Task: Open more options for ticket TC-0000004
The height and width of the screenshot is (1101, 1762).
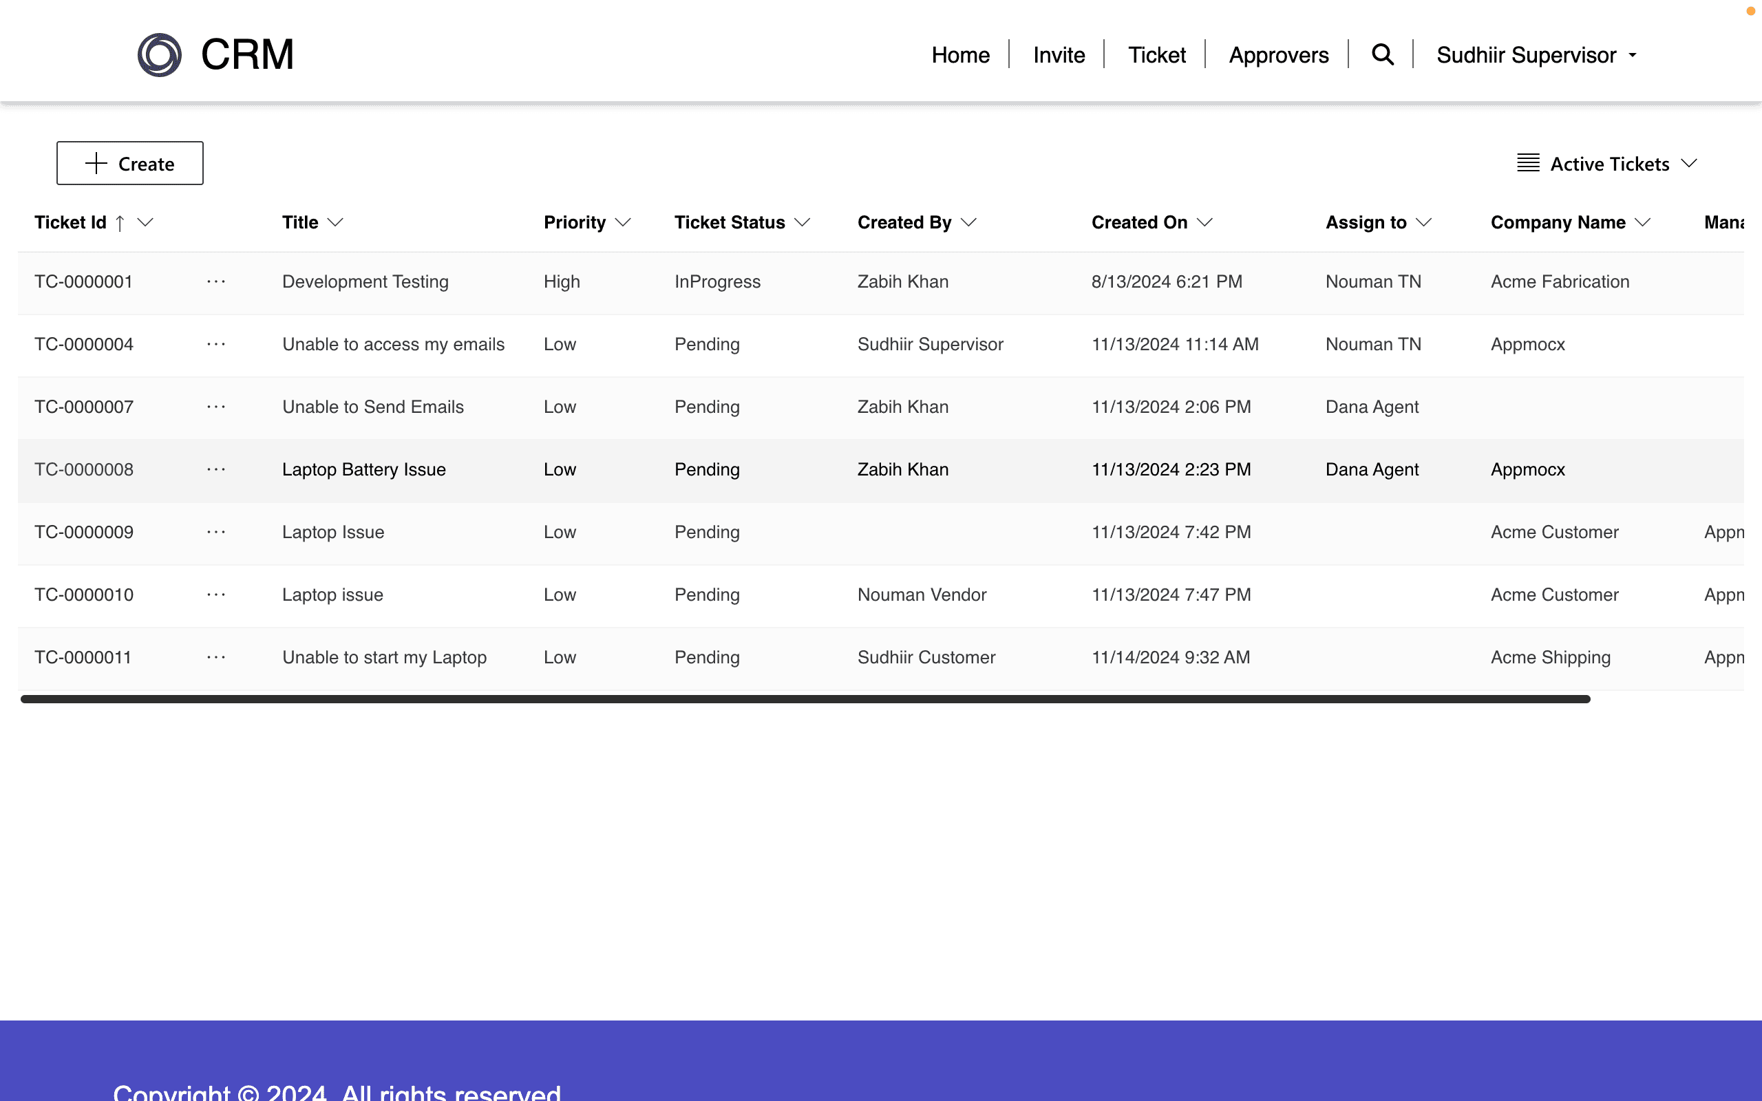Action: tap(216, 345)
